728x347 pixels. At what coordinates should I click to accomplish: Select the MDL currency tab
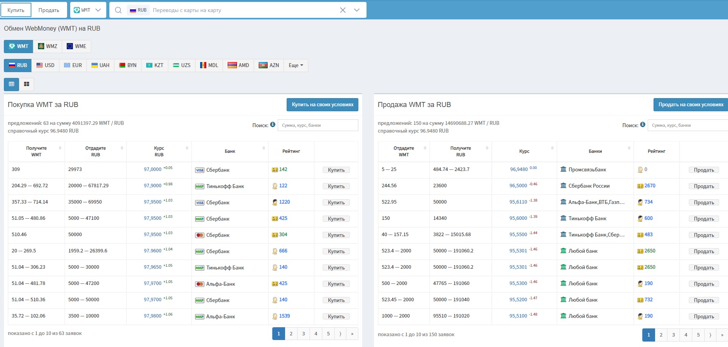[x=209, y=65]
